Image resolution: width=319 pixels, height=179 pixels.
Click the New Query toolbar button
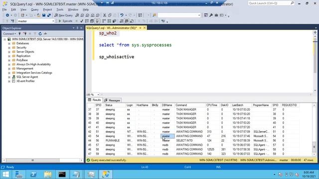pos(63,15)
